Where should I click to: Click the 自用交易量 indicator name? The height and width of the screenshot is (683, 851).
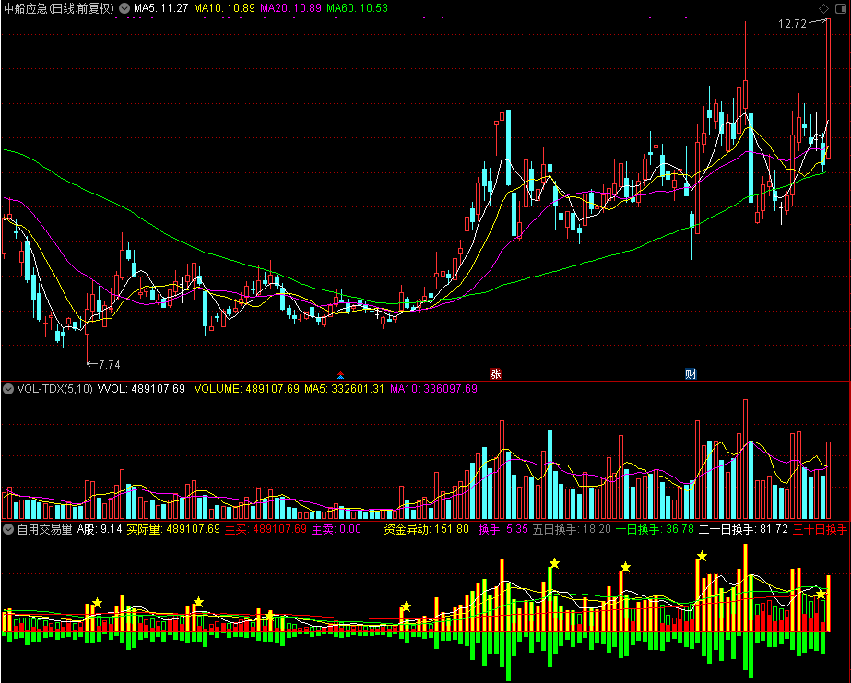[x=44, y=529]
